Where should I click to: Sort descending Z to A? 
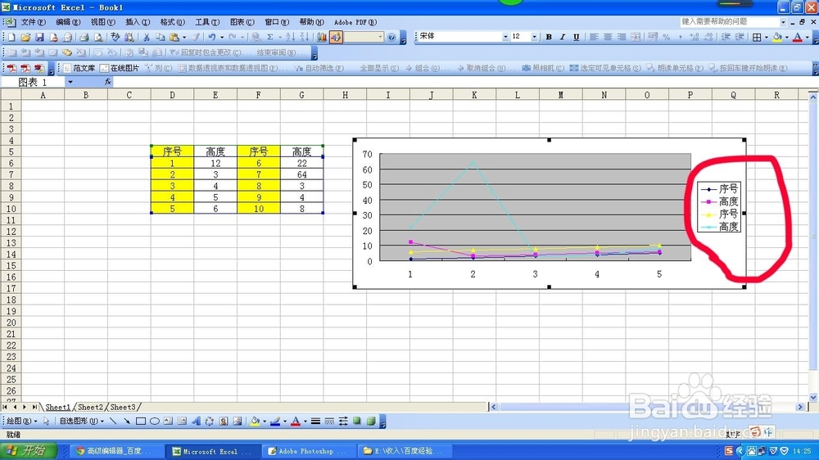click(304, 37)
